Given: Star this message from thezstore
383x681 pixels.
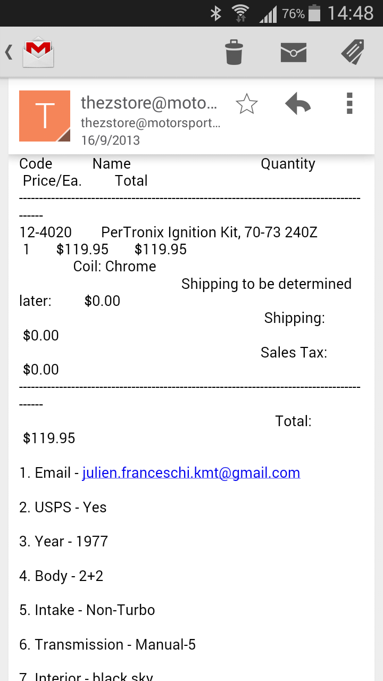Looking at the screenshot, I should (246, 104).
